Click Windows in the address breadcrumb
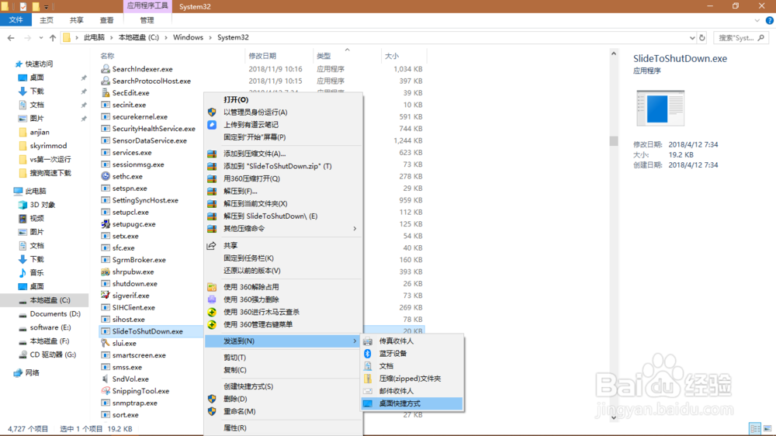Screen dimensions: 776x436 pos(188,37)
